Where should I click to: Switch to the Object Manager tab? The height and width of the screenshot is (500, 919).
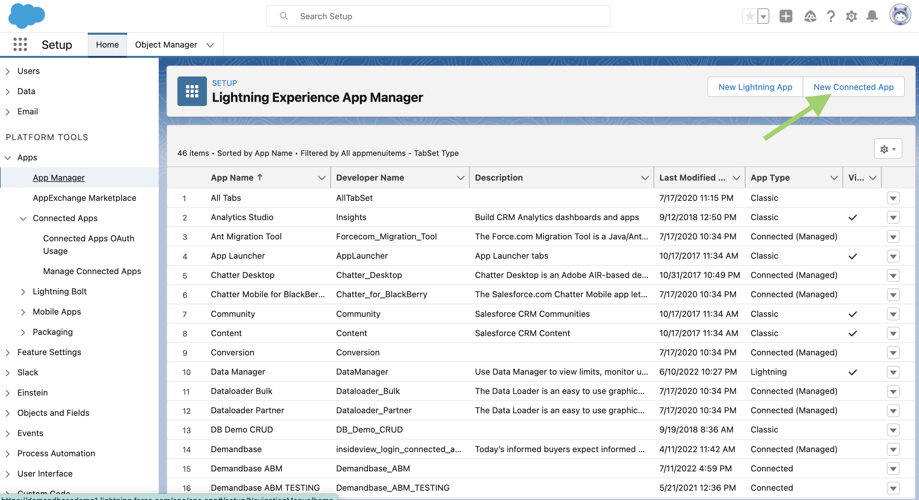pos(166,45)
